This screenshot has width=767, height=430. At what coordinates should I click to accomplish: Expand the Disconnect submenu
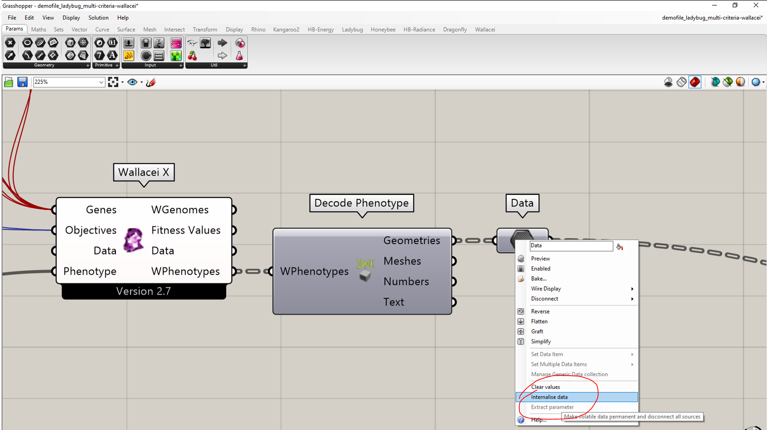[544, 299]
